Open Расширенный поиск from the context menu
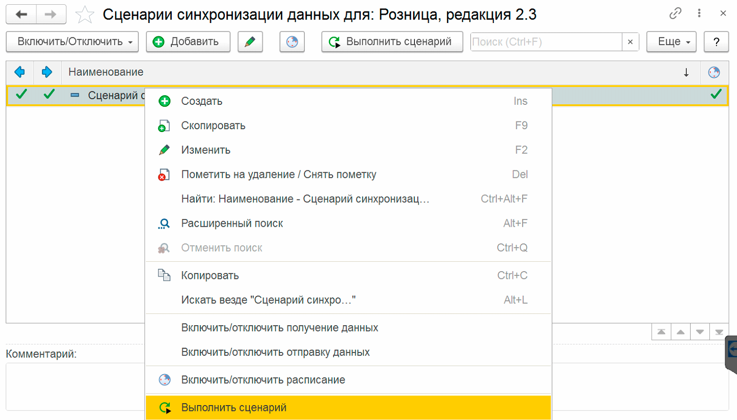This screenshot has width=737, height=420. 348,223
